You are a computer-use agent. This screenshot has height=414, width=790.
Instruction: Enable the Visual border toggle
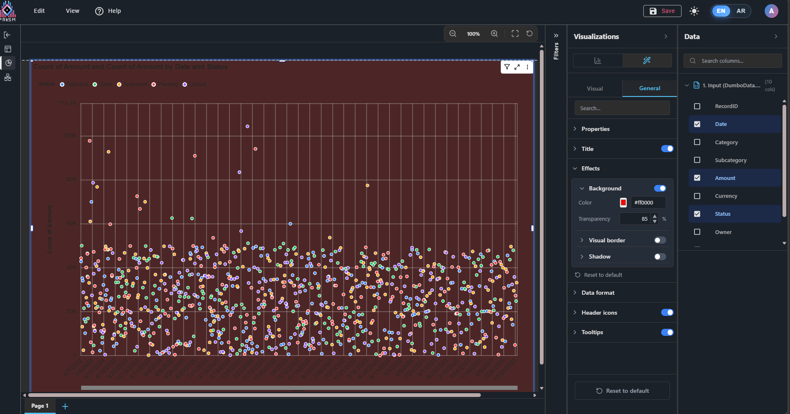pyautogui.click(x=660, y=240)
